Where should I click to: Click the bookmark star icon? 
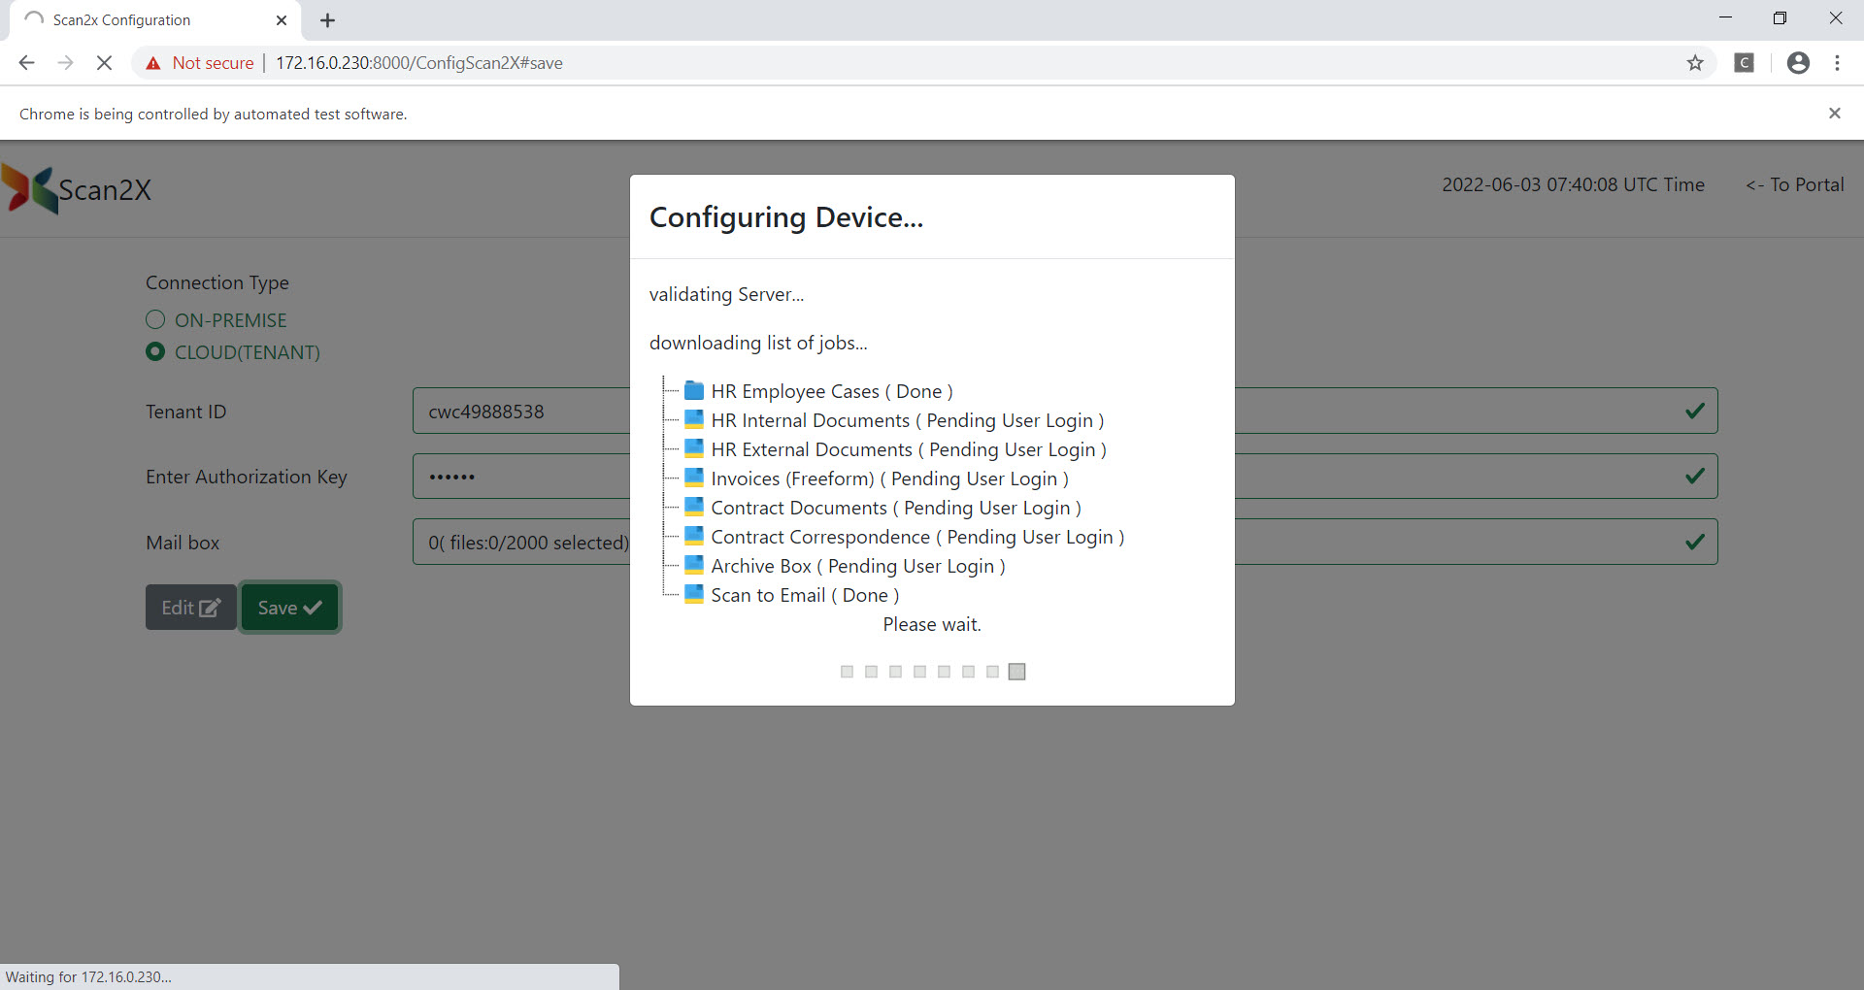pos(1695,63)
